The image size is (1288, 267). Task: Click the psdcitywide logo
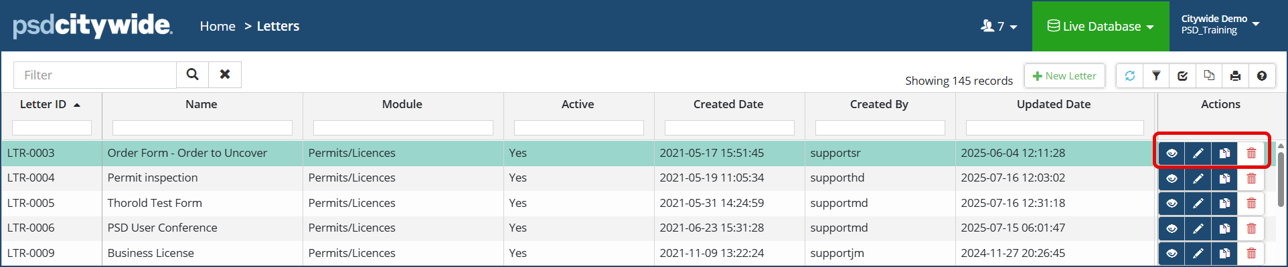tap(92, 26)
